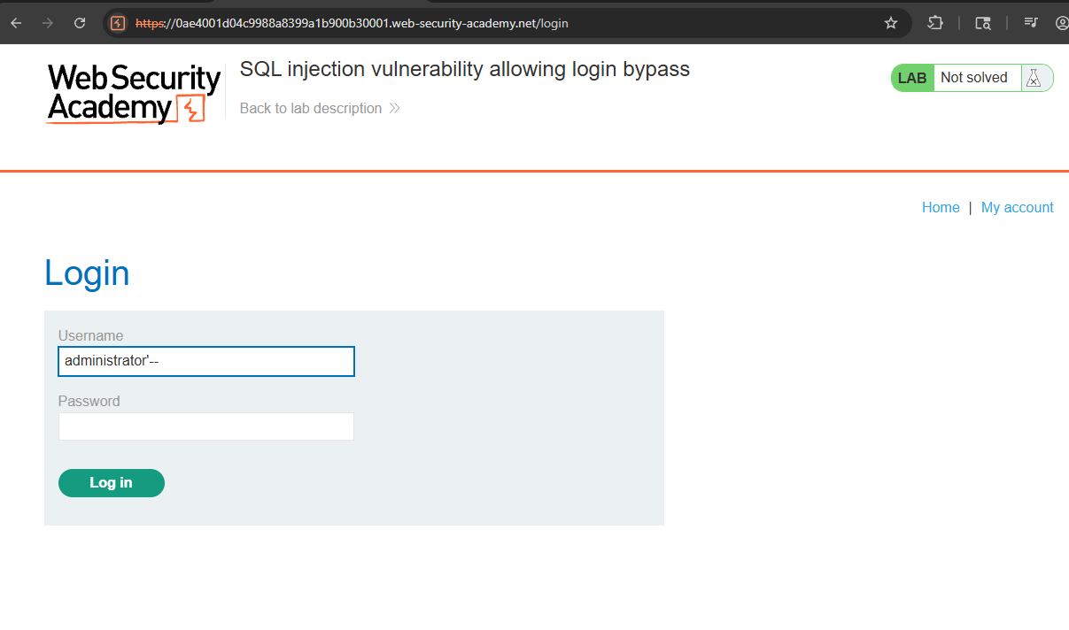Bookmark this page with the star icon
Screen dimensions: 1069x630
891,23
